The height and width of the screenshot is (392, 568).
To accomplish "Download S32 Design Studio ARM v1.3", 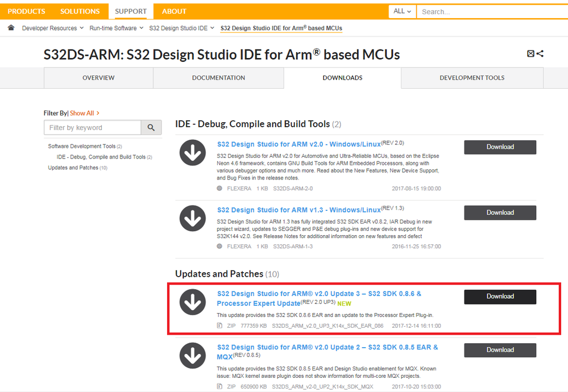I will click(x=500, y=212).
